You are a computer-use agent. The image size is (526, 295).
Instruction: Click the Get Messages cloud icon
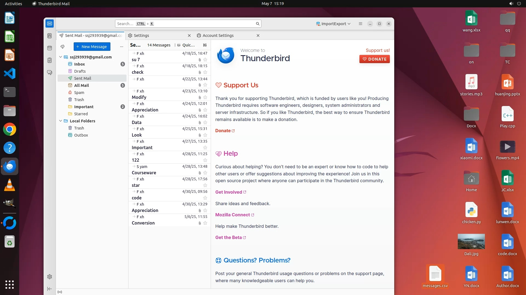pos(62,47)
